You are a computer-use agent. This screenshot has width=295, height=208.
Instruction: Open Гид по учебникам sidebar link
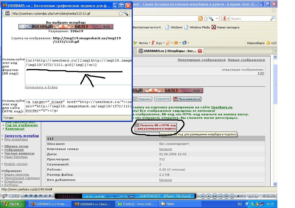pyautogui.click(x=21, y=125)
